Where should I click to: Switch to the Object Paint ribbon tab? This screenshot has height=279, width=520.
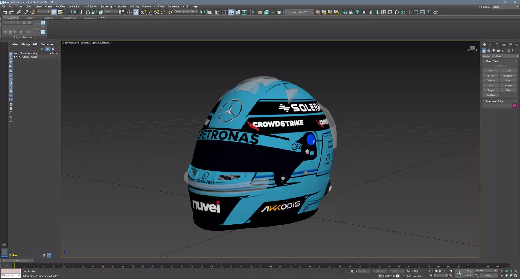tap(69, 18)
